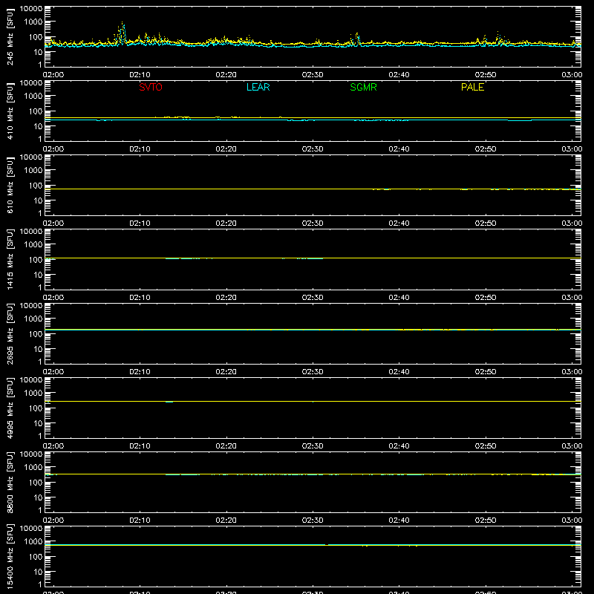Click 02:30 tick label under the 1415 MHz plot
The image size is (594, 594).
(x=313, y=298)
